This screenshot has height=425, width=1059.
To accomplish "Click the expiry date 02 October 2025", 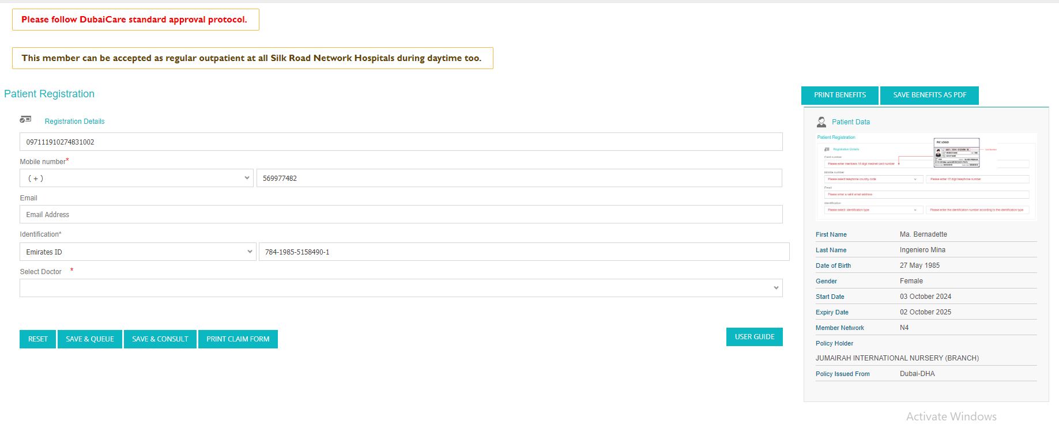I will 926,312.
